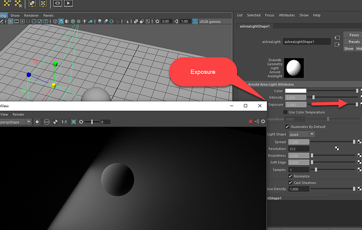This screenshot has height=230, width=362.
Task: Click the Resolution checker map icon
Action: click(337, 148)
